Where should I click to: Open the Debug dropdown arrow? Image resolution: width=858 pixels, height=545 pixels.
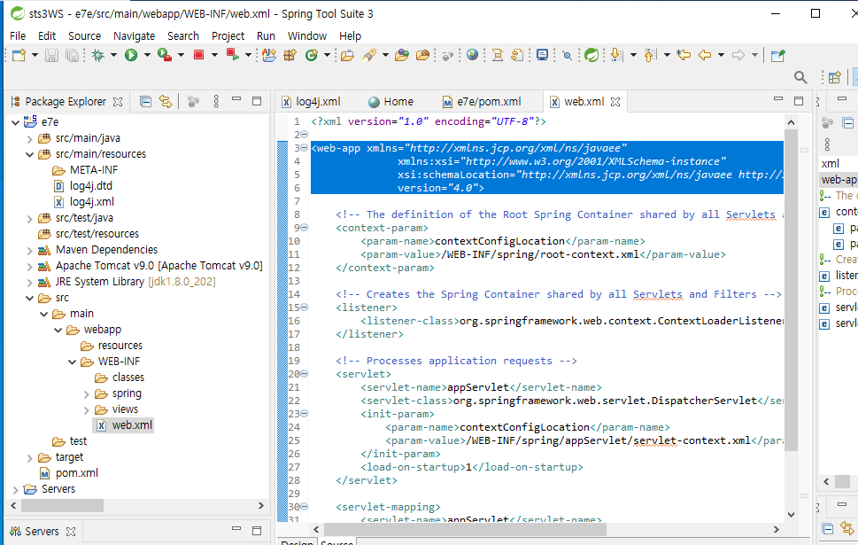click(114, 55)
